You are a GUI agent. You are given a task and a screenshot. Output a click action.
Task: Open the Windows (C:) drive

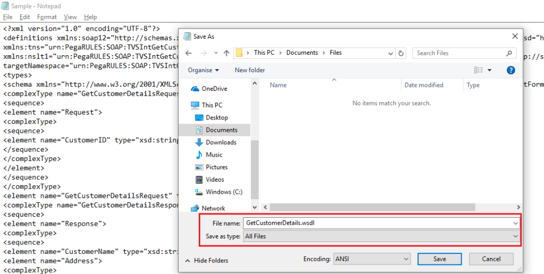point(224,192)
